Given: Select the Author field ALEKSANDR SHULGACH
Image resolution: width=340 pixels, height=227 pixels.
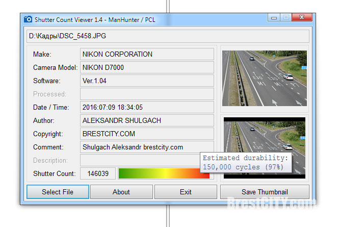Looking at the screenshot, I should [147, 120].
